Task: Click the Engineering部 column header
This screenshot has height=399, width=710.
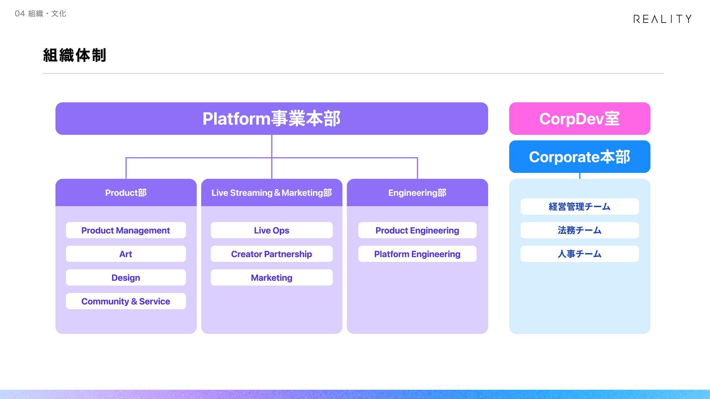Action: 417,193
